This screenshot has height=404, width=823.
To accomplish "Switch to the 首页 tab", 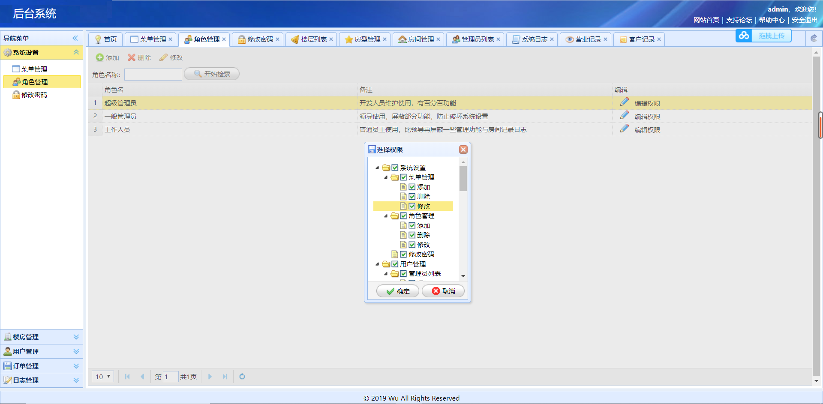I will click(x=105, y=39).
